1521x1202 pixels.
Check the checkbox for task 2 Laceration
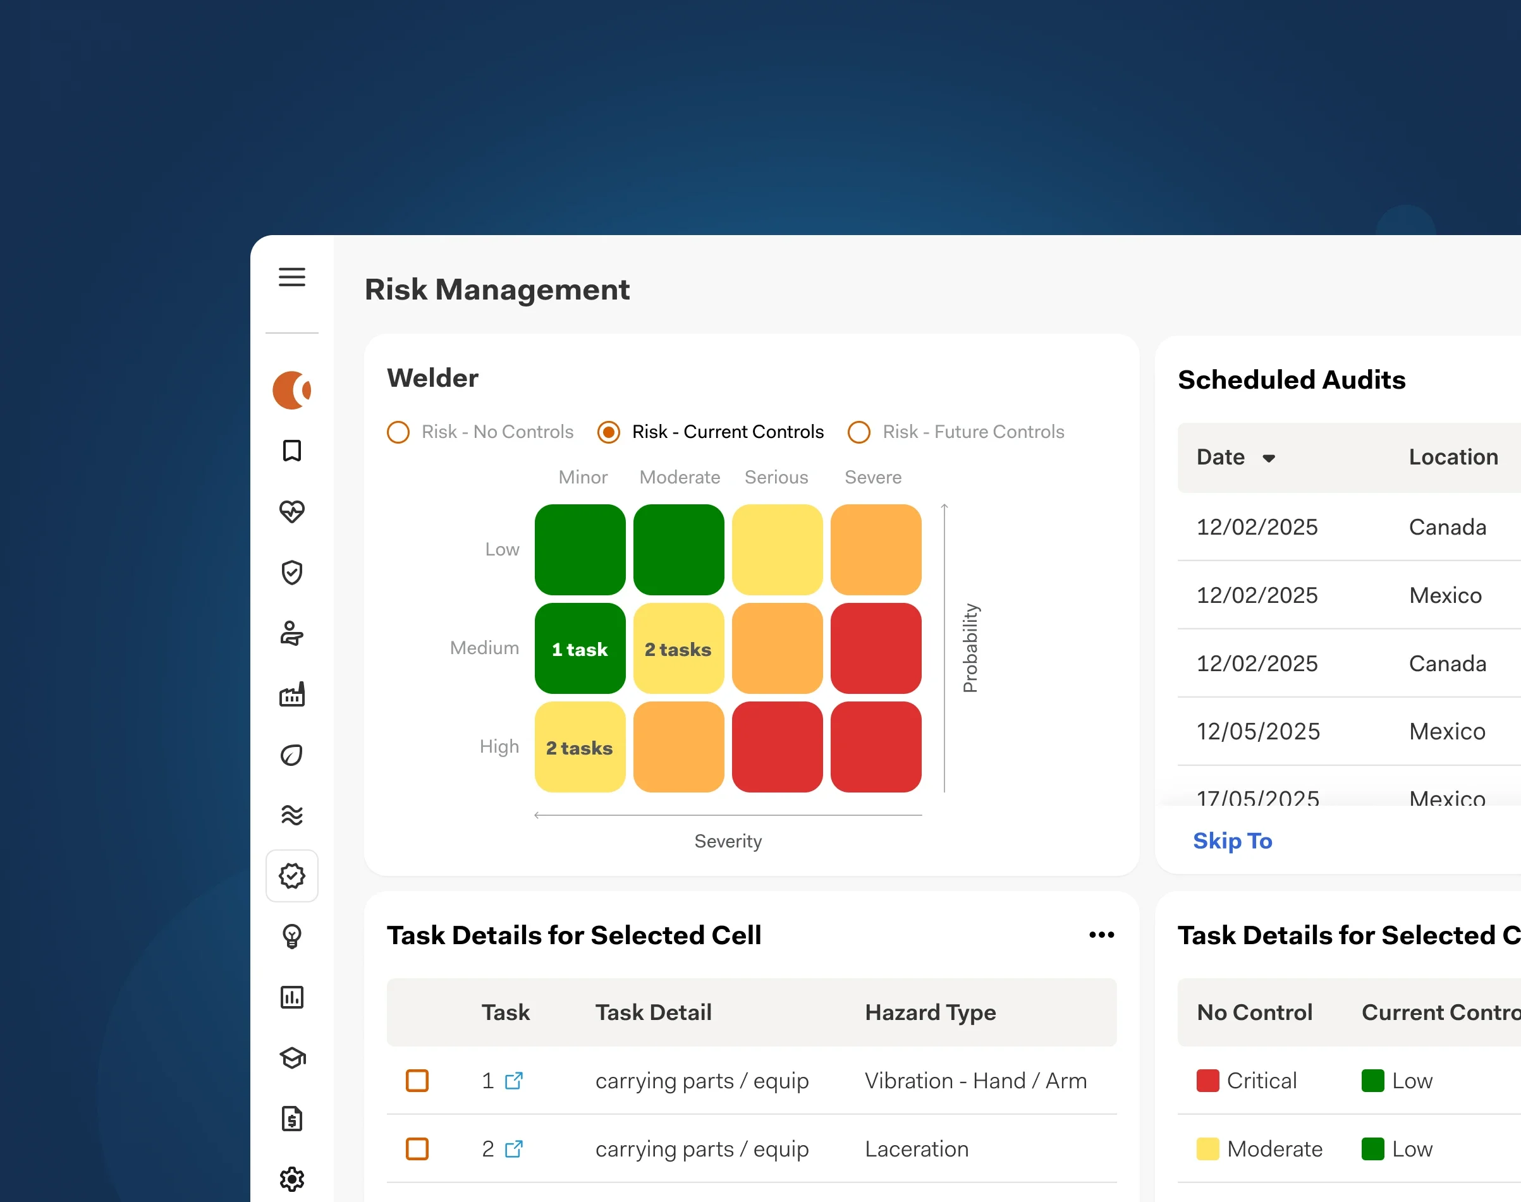[x=417, y=1148]
